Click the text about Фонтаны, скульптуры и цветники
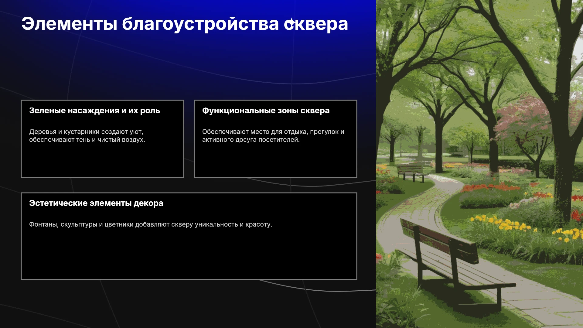583x328 pixels. click(151, 224)
